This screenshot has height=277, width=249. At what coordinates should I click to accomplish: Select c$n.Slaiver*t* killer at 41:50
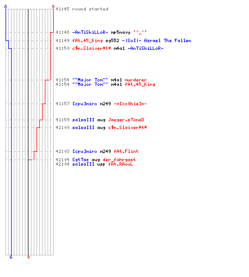[x=91, y=48]
